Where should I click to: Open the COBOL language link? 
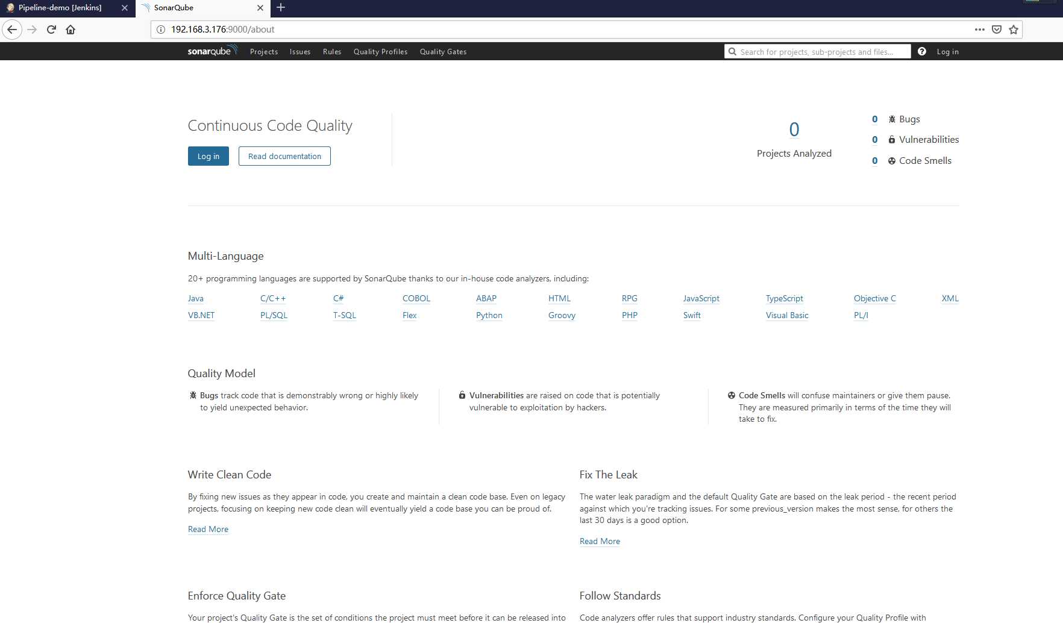point(416,298)
